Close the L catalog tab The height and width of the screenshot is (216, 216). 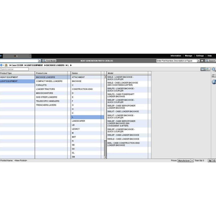point(30,55)
